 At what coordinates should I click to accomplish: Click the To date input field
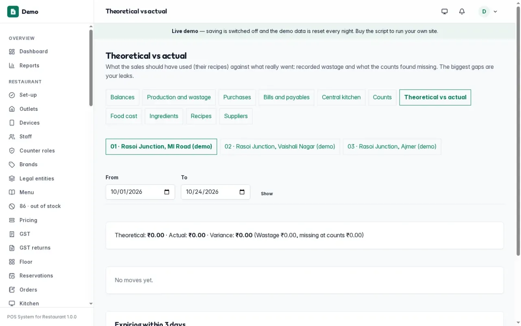[x=215, y=192]
